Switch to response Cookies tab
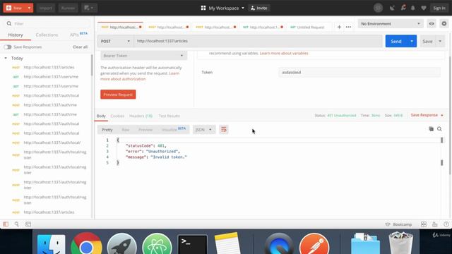Screen dimensions: 452x254 117,116
